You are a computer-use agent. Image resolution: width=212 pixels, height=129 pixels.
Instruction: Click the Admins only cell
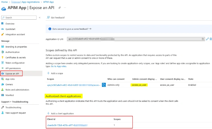click(x=113, y=85)
